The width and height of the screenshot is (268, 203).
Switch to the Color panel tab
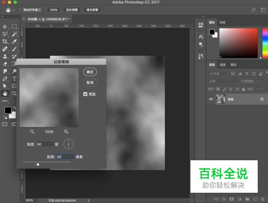pos(212,22)
